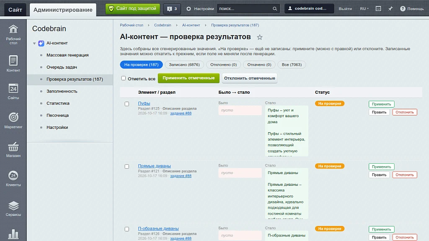Image resolution: width=429 pixels, height=241 pixels.
Task: Click the Применить отмеченные button
Action: pyautogui.click(x=189, y=78)
